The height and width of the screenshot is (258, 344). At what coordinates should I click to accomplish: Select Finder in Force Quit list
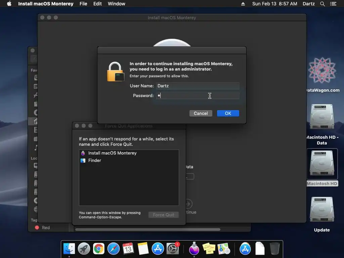pyautogui.click(x=129, y=160)
